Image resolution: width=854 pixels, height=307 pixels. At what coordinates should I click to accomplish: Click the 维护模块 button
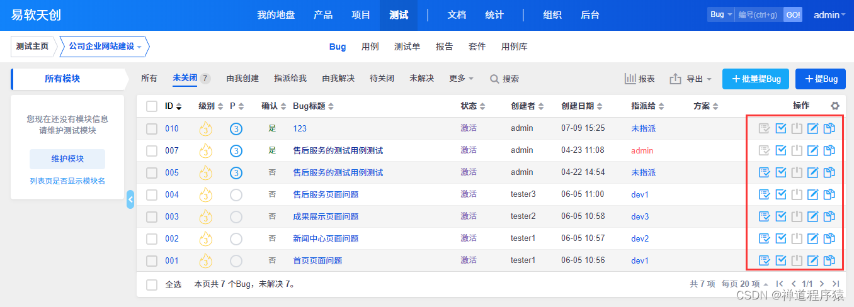tap(67, 159)
